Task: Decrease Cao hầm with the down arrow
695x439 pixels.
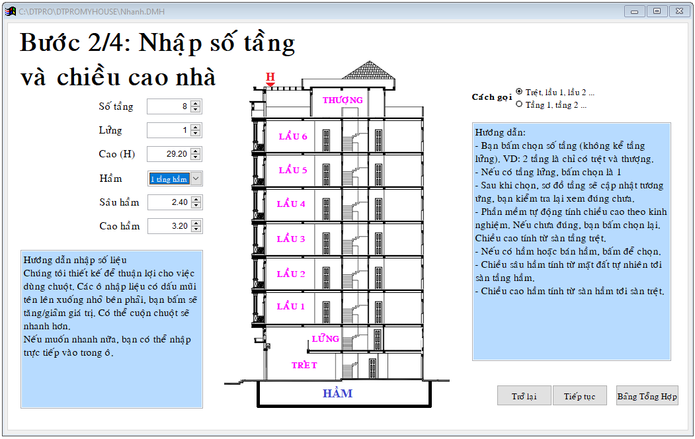Action: 196,229
